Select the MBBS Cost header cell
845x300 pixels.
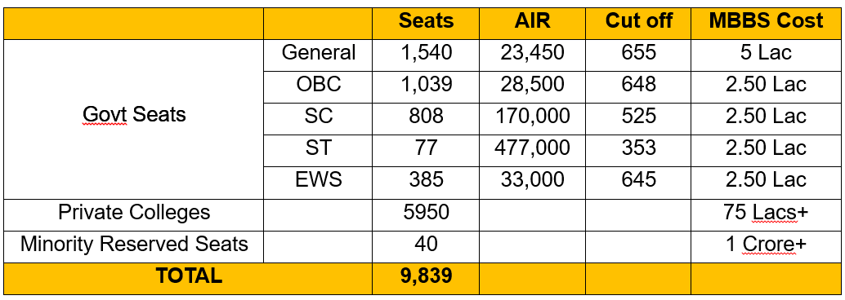(765, 22)
